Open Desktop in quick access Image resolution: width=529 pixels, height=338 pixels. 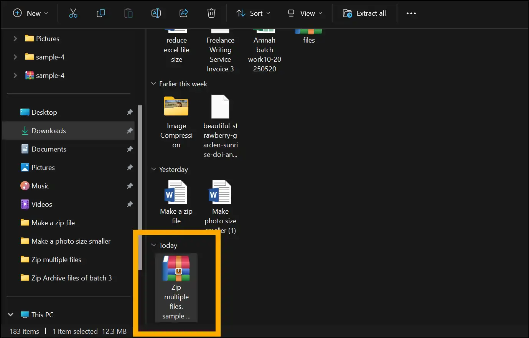click(38, 112)
